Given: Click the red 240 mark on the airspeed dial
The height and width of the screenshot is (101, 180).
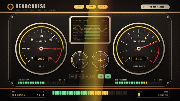Looking at the screenshot, I should (x=50, y=58).
